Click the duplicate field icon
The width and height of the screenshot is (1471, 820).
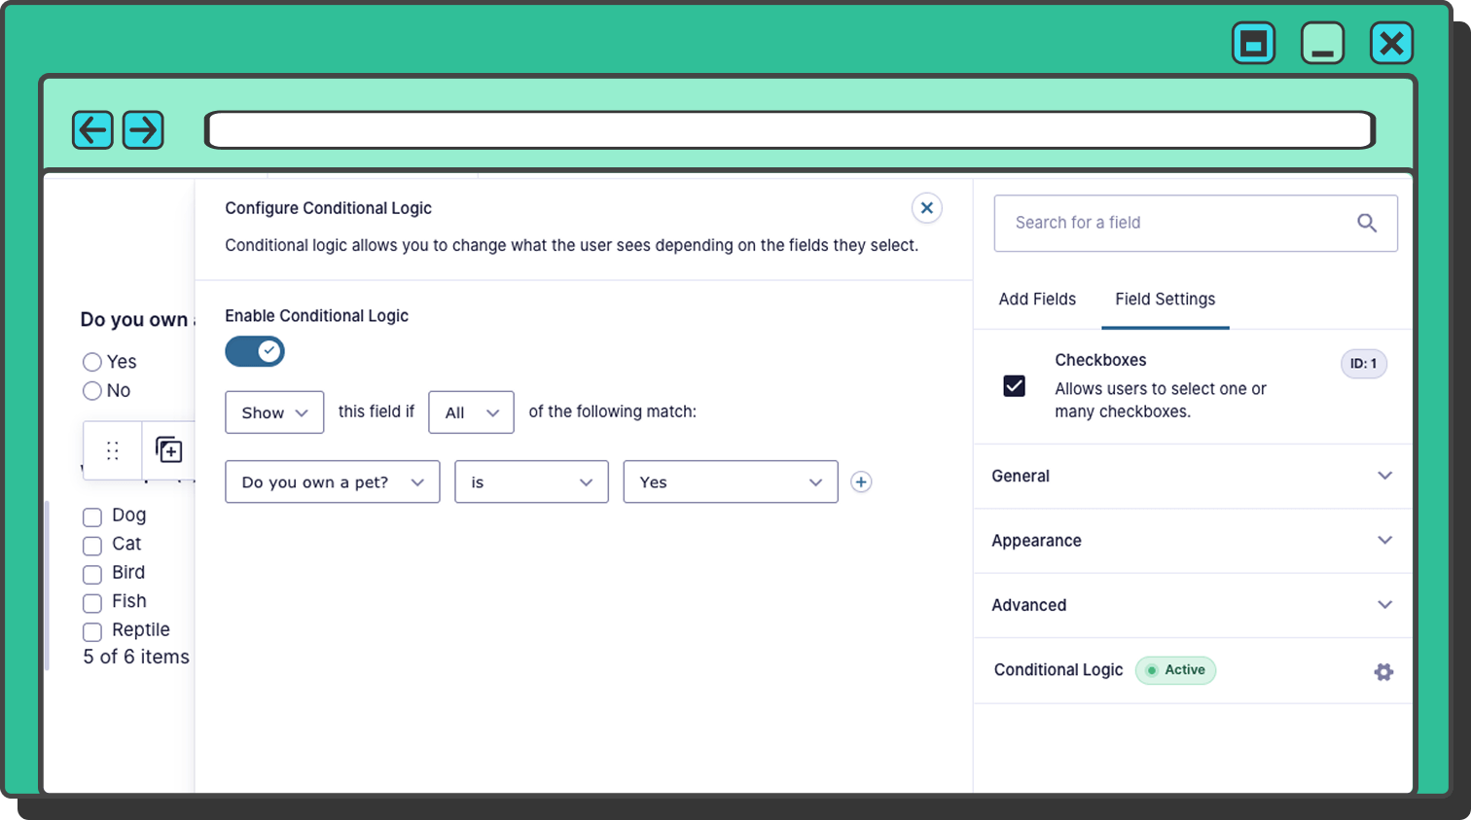point(169,449)
